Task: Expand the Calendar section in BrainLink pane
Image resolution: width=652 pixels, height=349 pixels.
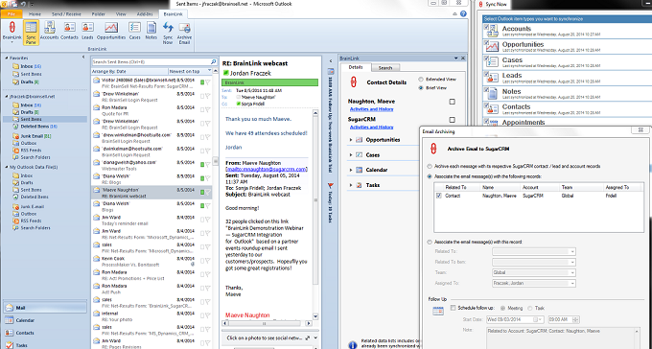Action: tap(351, 170)
